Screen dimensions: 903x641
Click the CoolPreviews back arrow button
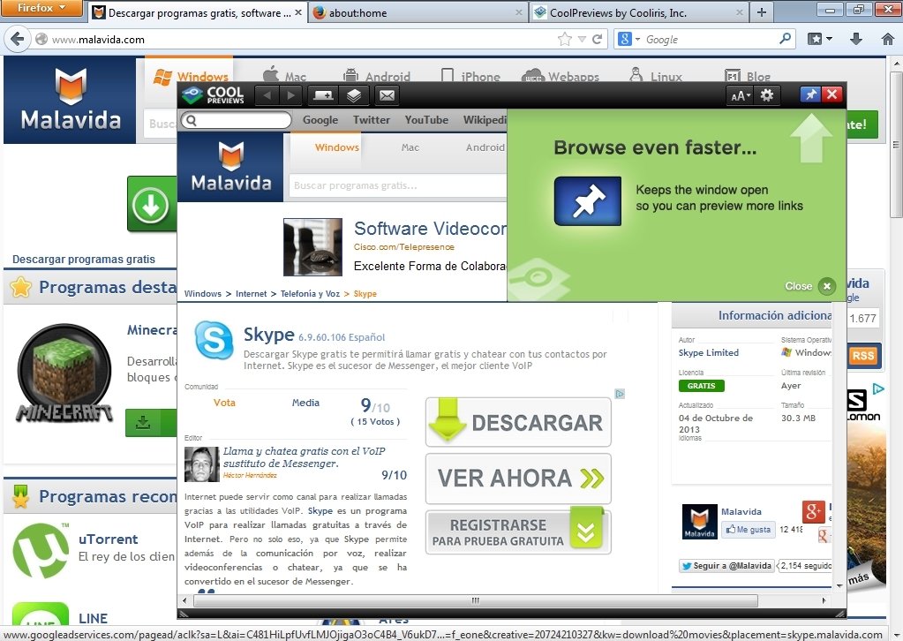tap(267, 95)
